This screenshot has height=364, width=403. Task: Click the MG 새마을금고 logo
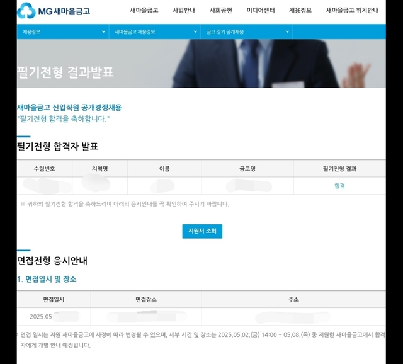pos(54,11)
